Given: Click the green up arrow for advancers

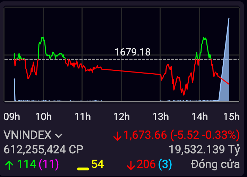Looking at the screenshot, I should click(9, 164).
